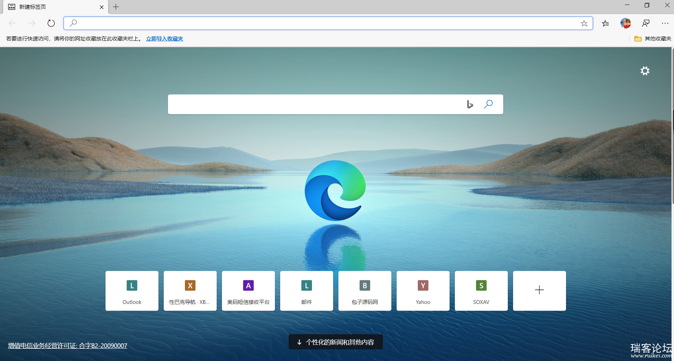Screen dimensions: 674x361
Task: Open the 包子源码网 quick link tile
Action: (365, 291)
